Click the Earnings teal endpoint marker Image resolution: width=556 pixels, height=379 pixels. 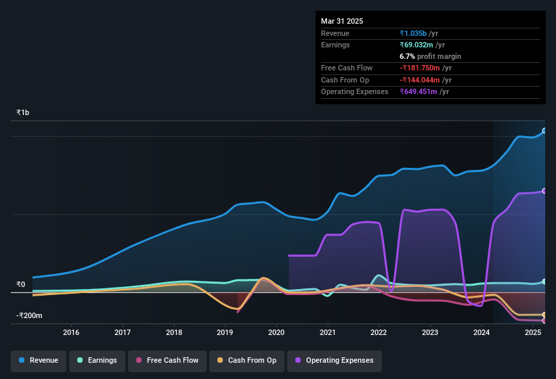click(x=544, y=282)
